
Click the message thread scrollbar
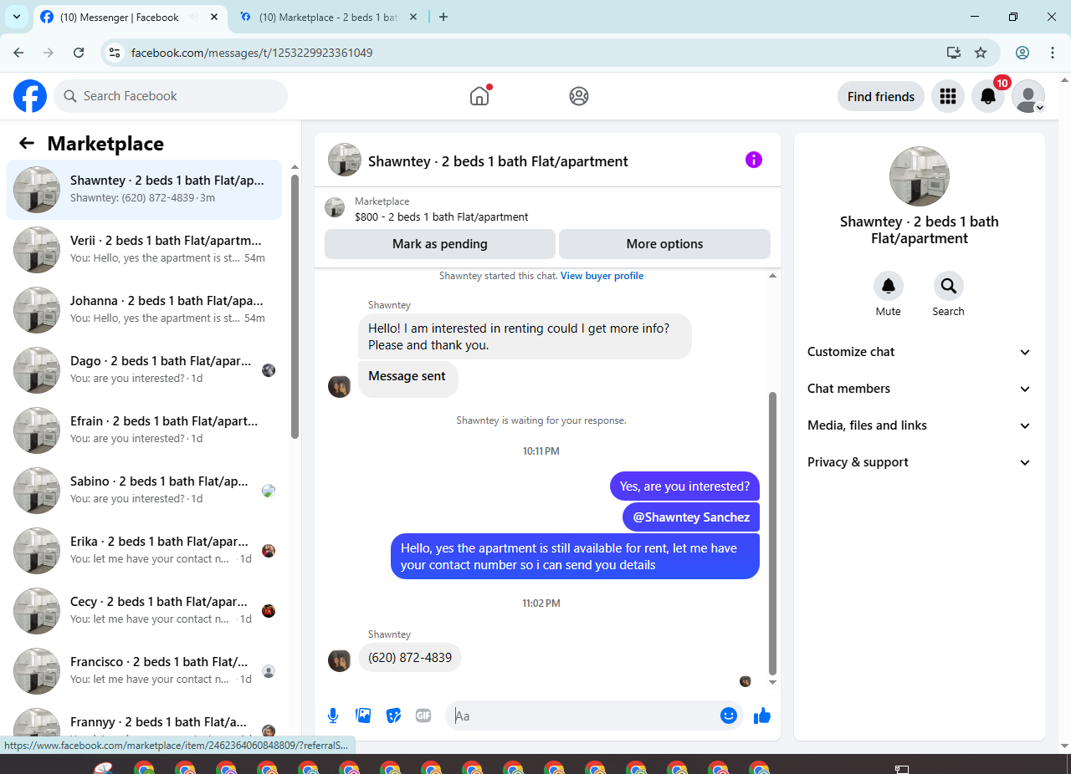pos(773,533)
